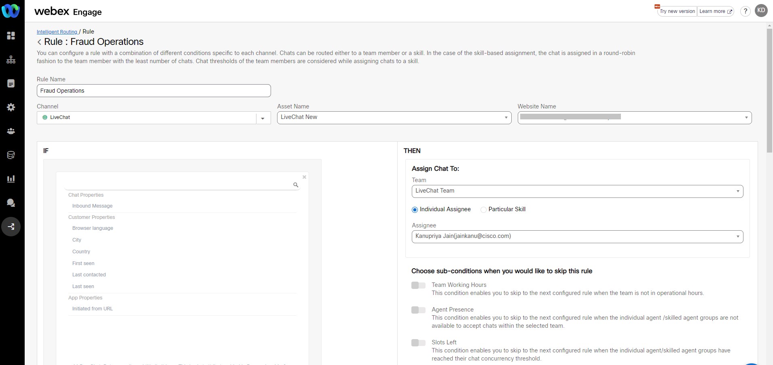Viewport: 773px width, 365px height.
Task: Click the help question mark icon
Action: 745,11
